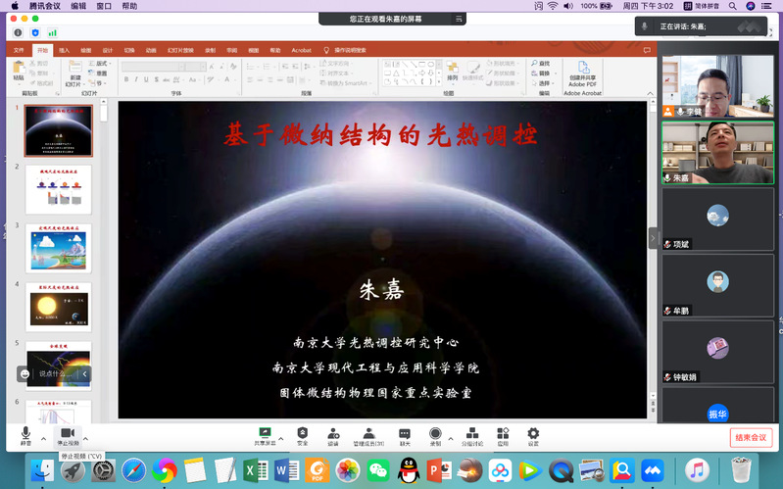Start recording the meeting
783x489 pixels.
click(x=435, y=433)
